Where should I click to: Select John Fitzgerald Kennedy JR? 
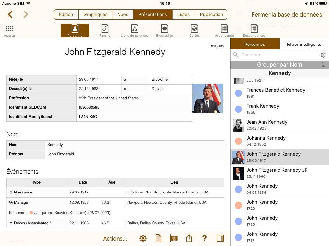click(x=280, y=173)
